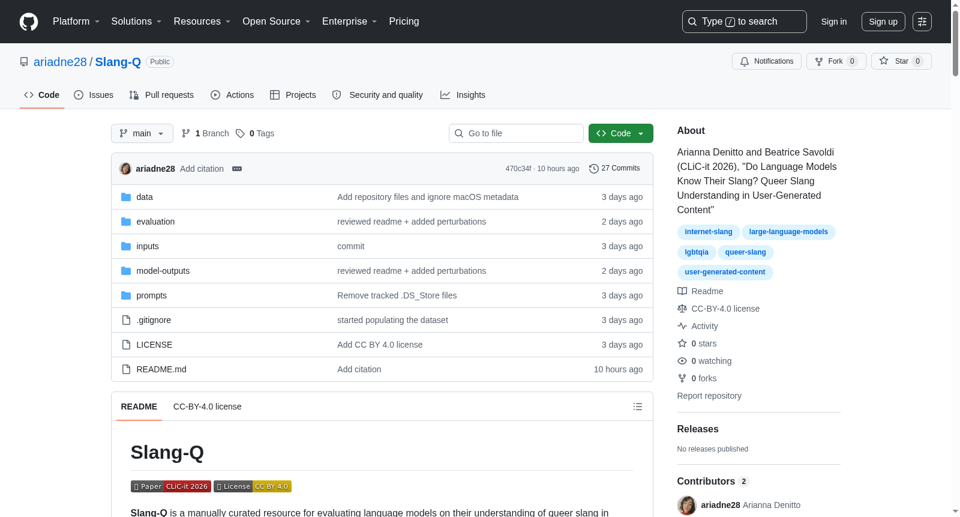
Task: Switch to the Insights tab
Action: [x=463, y=95]
